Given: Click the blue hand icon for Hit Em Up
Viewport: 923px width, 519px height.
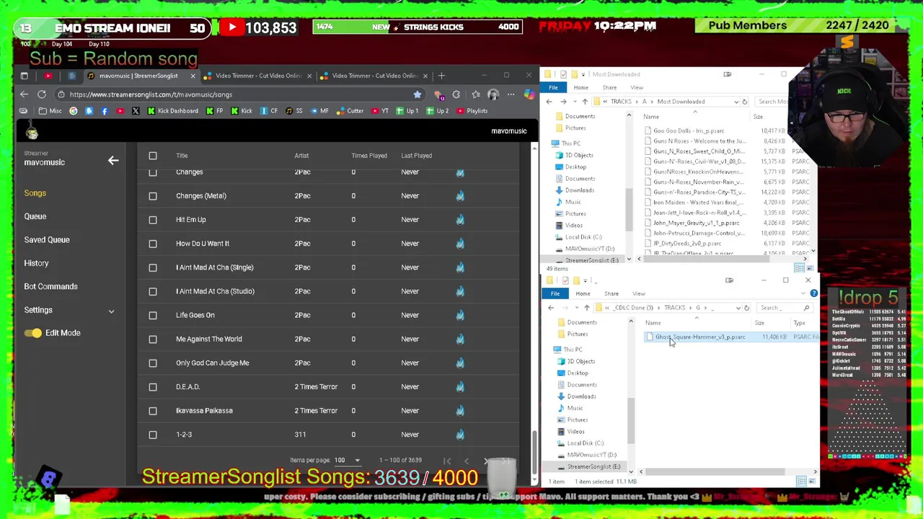Looking at the screenshot, I should coord(460,219).
